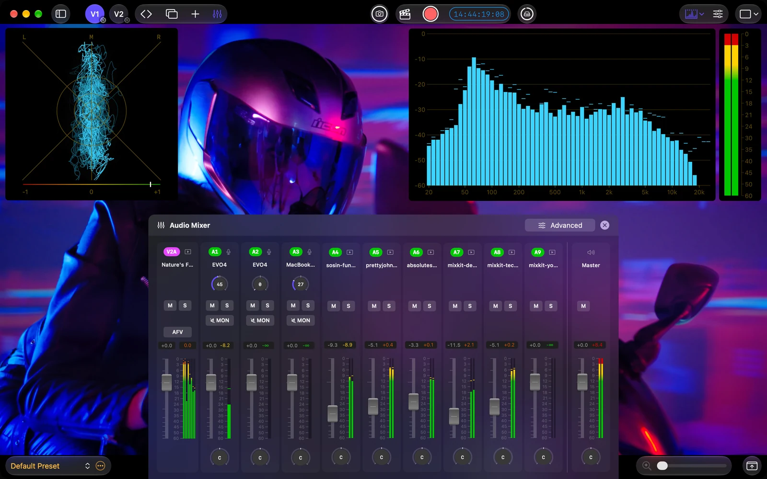This screenshot has height=479, width=767.
Task: Click the share icon at bottom right
Action: (752, 466)
